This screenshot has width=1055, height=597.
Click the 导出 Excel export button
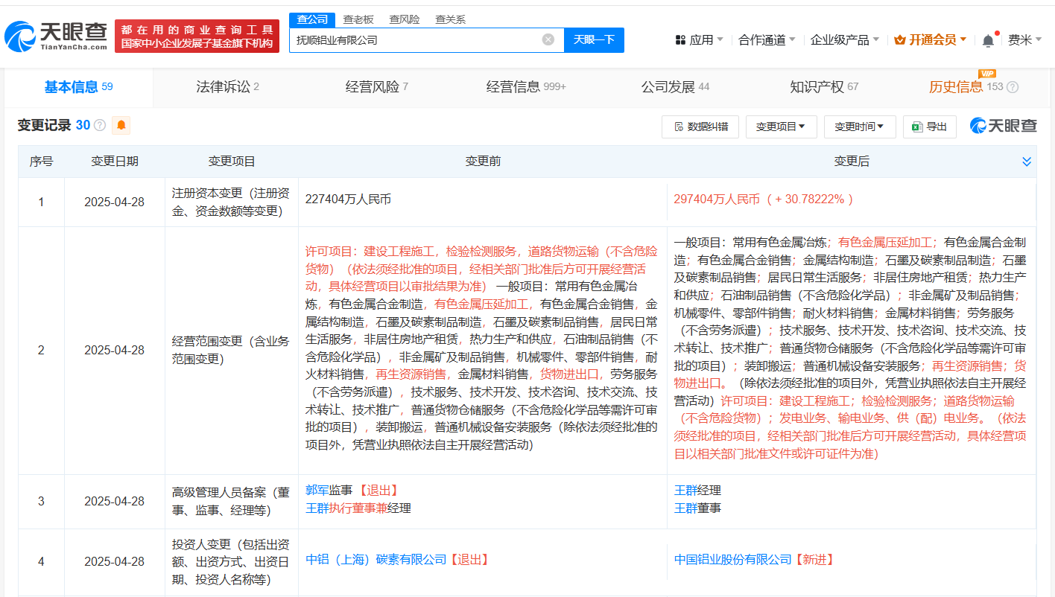tap(929, 127)
